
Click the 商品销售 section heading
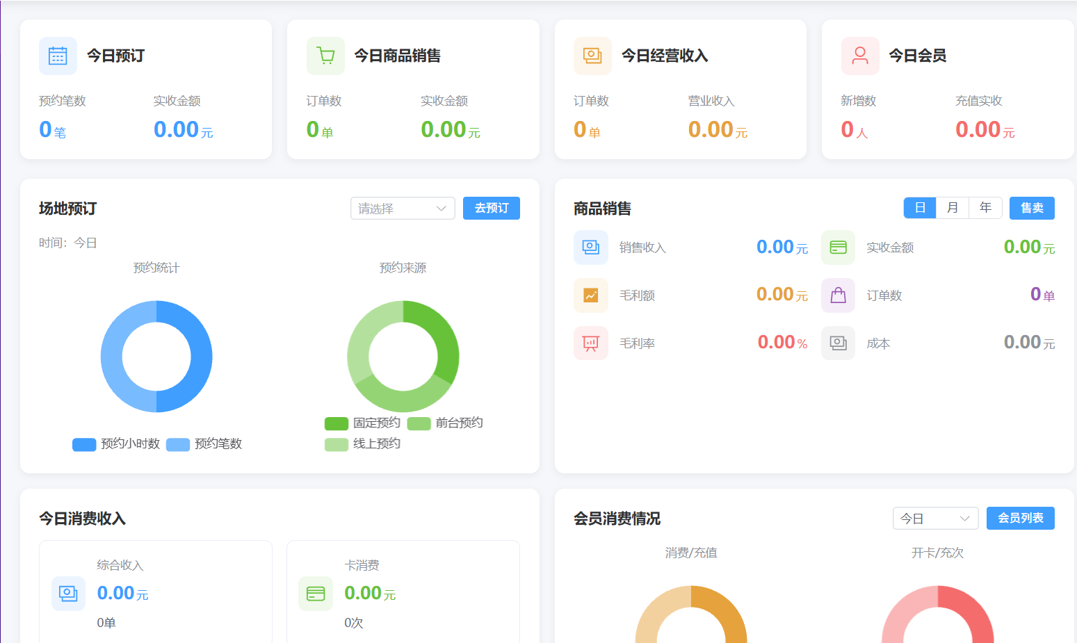pyautogui.click(x=603, y=209)
